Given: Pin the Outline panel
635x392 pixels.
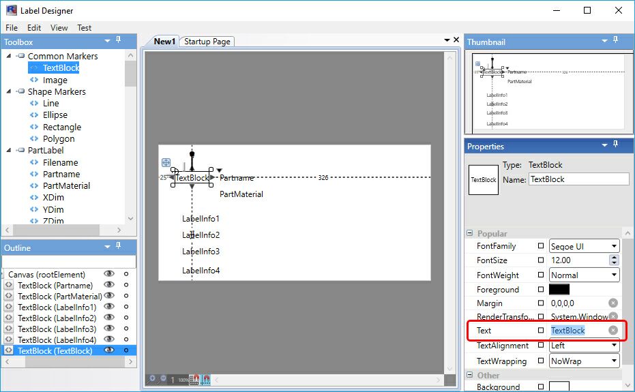Looking at the screenshot, I should tap(118, 245).
